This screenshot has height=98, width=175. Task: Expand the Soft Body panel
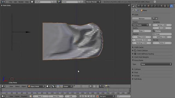[133, 79]
